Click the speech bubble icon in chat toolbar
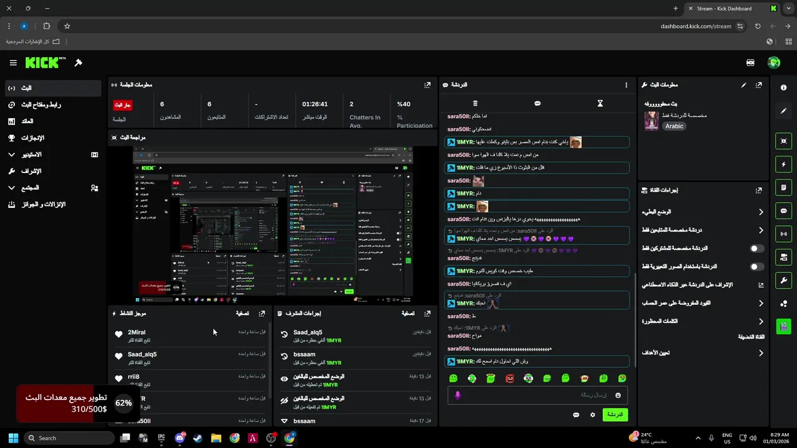The width and height of the screenshot is (797, 448). (537, 103)
